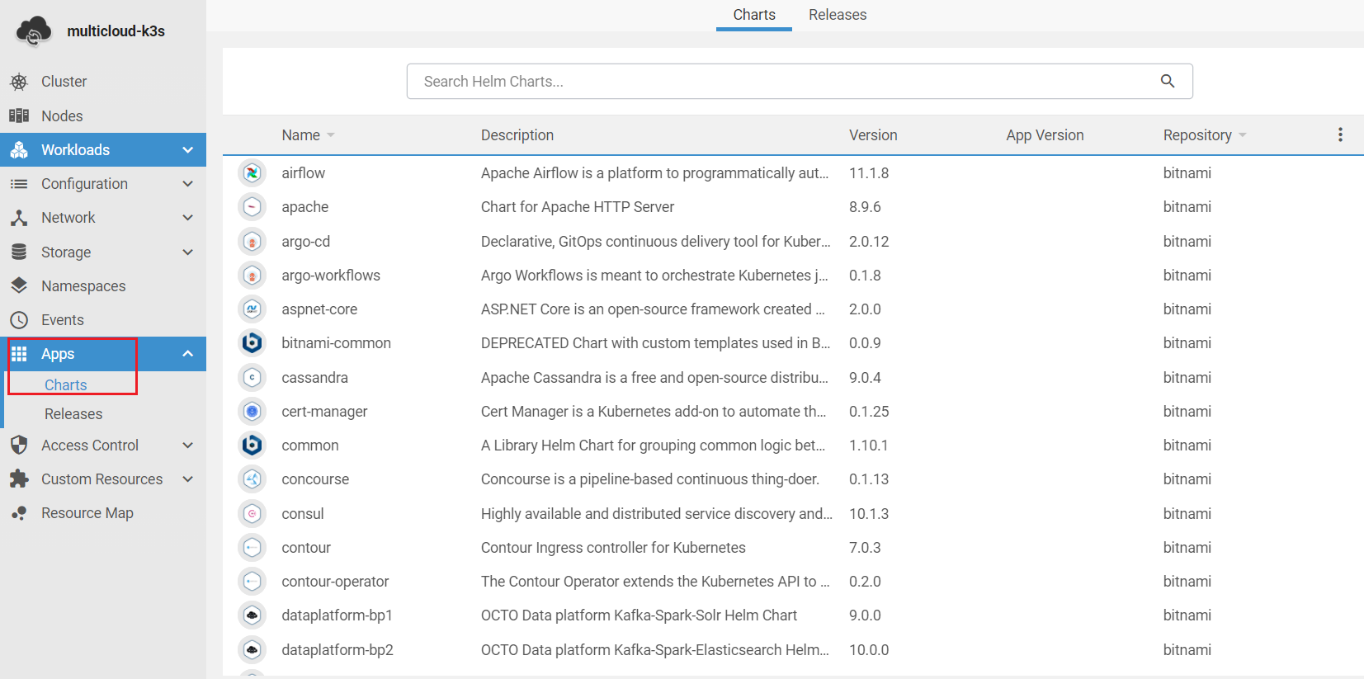
Task: Click the argo-workflows chart logo
Action: click(253, 275)
